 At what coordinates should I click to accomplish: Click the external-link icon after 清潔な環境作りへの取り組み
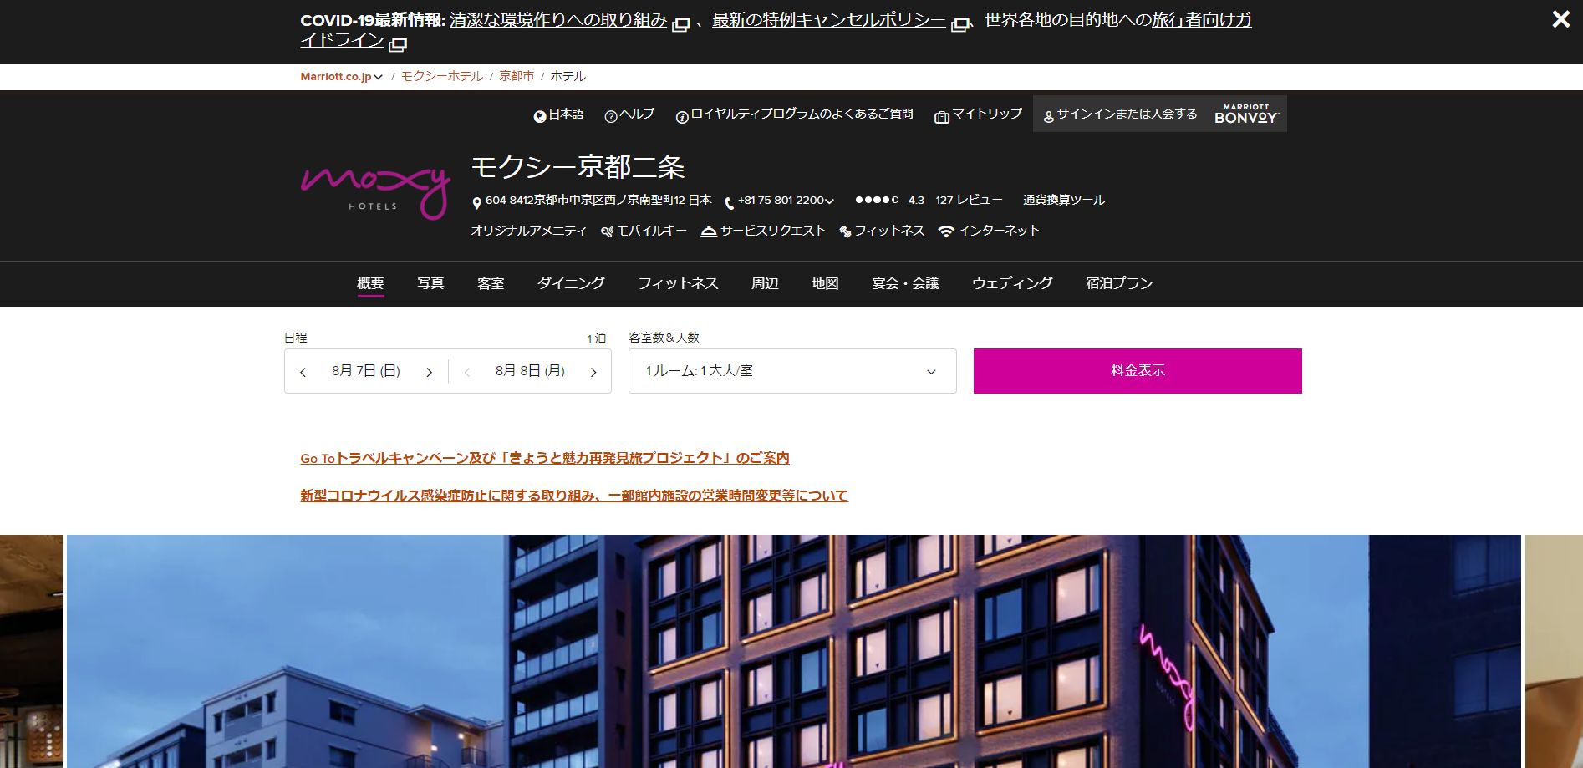(681, 24)
